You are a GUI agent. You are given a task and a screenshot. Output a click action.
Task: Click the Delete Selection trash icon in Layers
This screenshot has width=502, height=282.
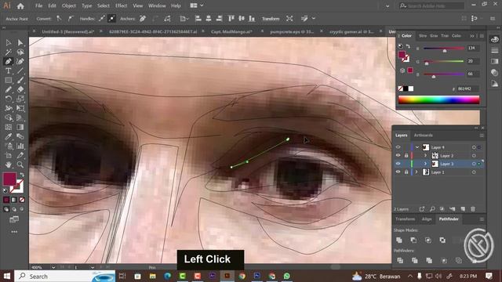[x=473, y=209]
